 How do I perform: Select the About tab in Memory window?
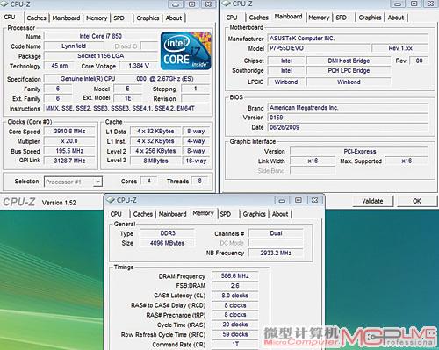(x=280, y=214)
